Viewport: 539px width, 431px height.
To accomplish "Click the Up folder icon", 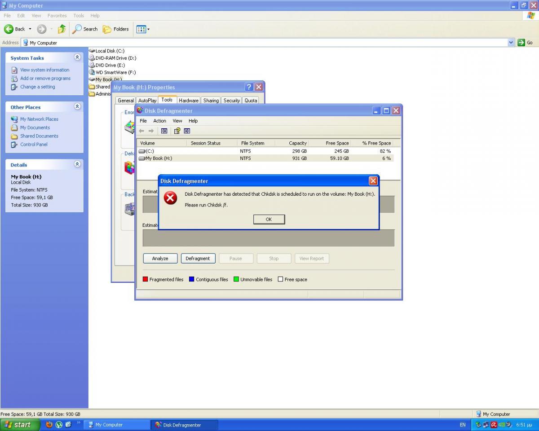I will point(62,29).
